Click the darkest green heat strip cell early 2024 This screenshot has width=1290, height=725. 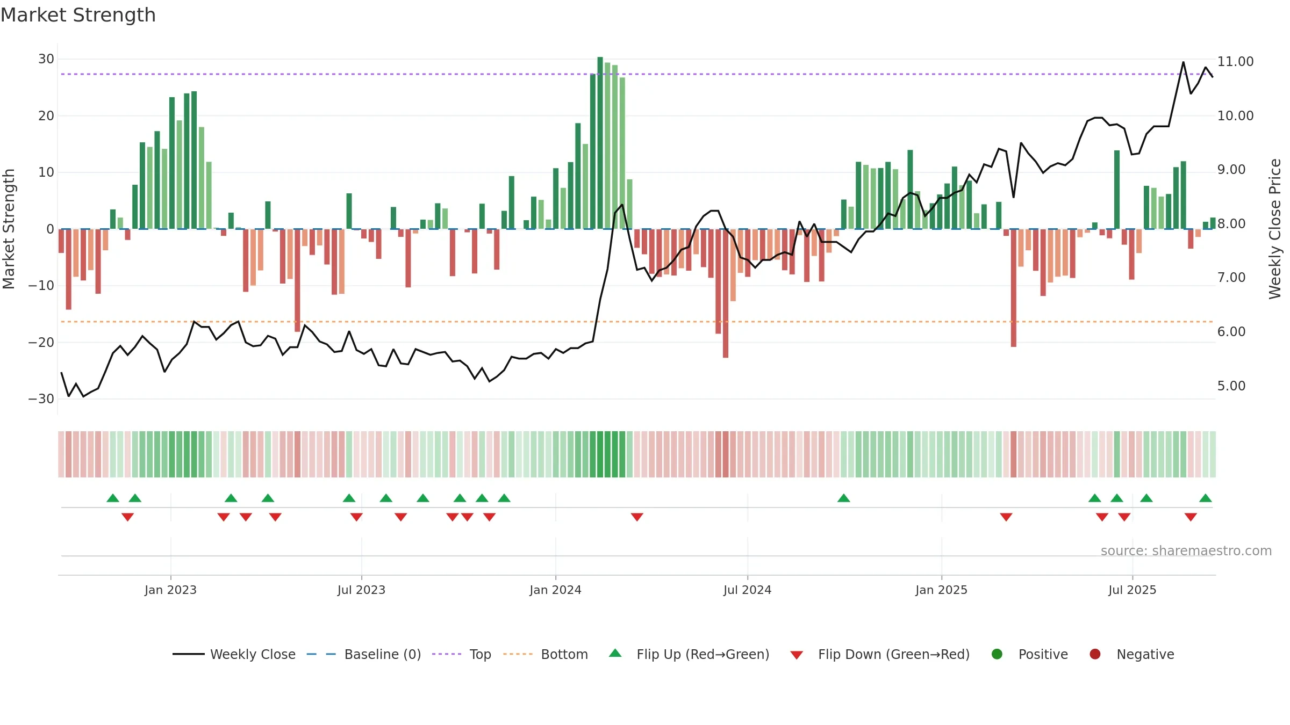[600, 454]
